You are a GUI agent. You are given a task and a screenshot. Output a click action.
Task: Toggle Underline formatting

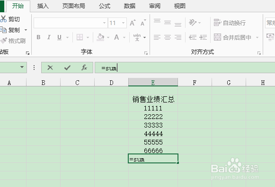(60, 37)
